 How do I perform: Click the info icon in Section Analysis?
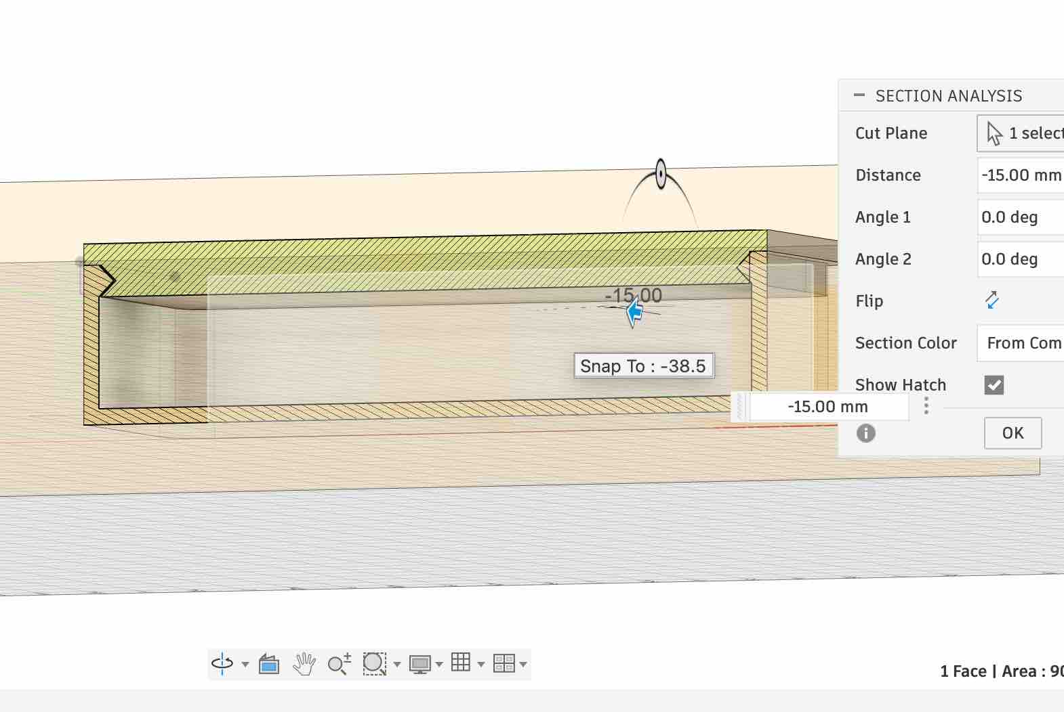(866, 433)
